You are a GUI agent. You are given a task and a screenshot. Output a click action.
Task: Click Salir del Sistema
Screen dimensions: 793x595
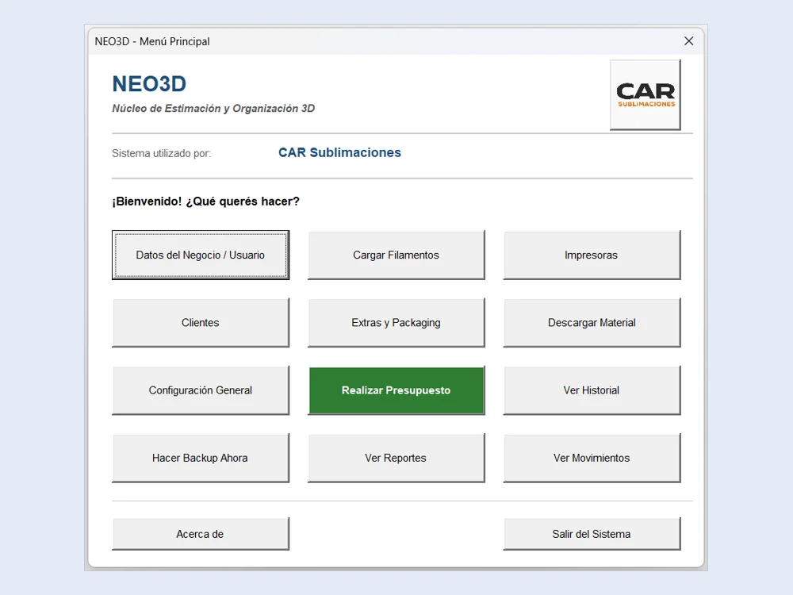[x=592, y=534]
